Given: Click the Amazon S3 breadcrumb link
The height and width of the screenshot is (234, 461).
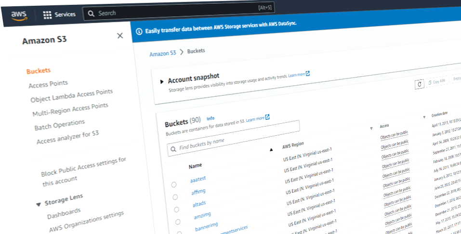Looking at the screenshot, I should pyautogui.click(x=163, y=53).
